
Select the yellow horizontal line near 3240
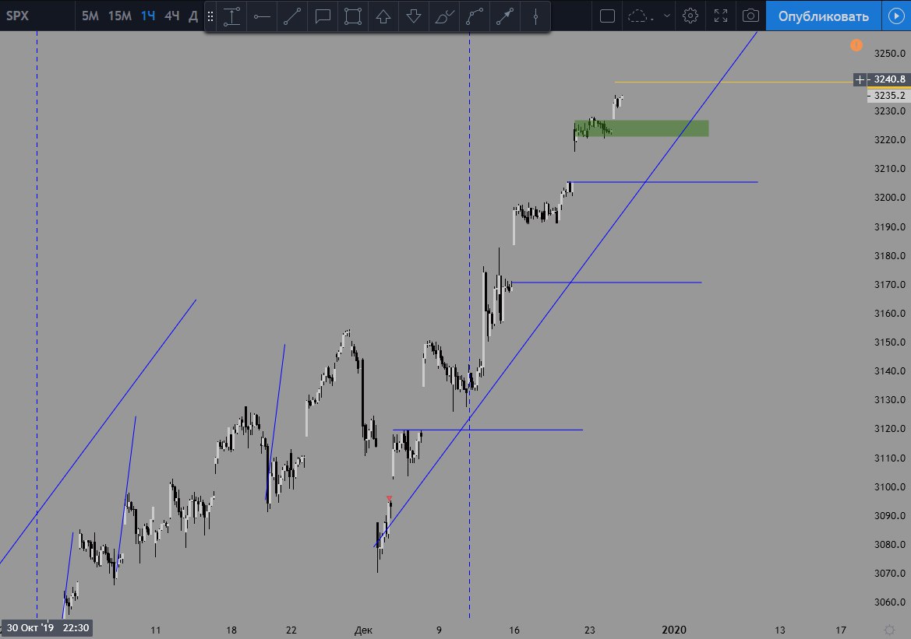[x=733, y=82]
